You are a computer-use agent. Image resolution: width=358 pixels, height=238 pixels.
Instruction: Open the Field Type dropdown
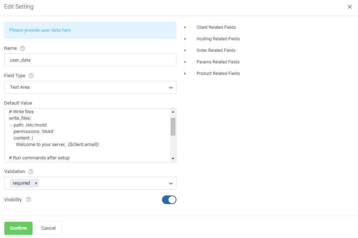(90, 87)
